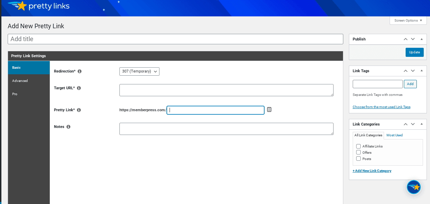
Task: Check the Affiliate Links category
Action: 358,146
